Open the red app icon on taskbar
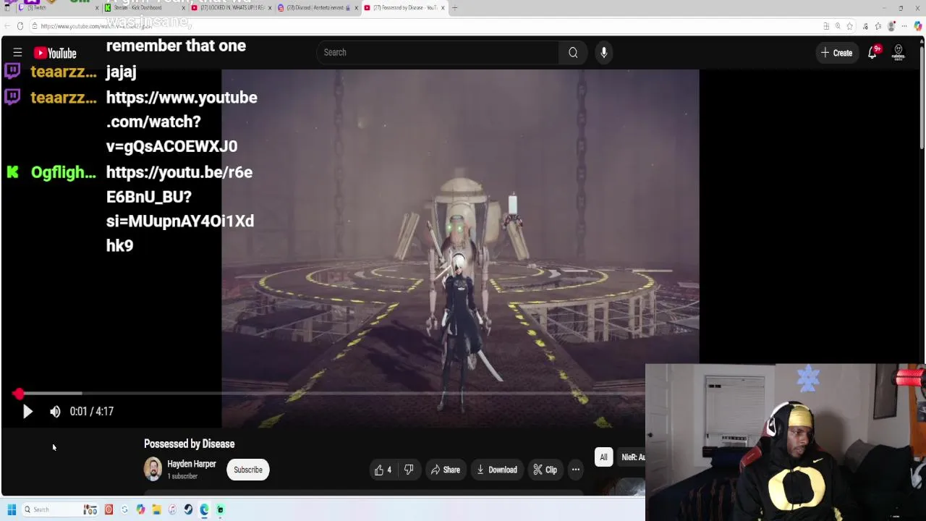Screen dimensions: 926x521 click(109, 509)
